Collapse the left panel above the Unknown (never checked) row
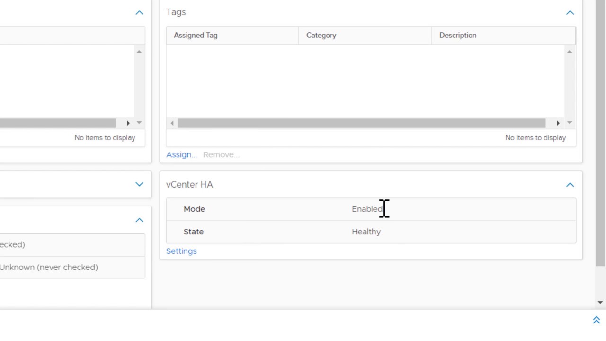This screenshot has width=606, height=341. (139, 220)
